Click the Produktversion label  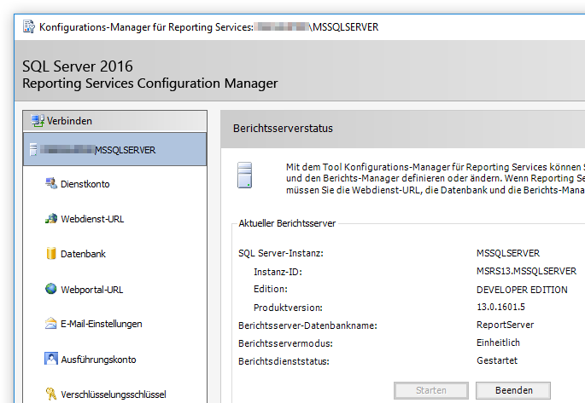click(x=288, y=308)
